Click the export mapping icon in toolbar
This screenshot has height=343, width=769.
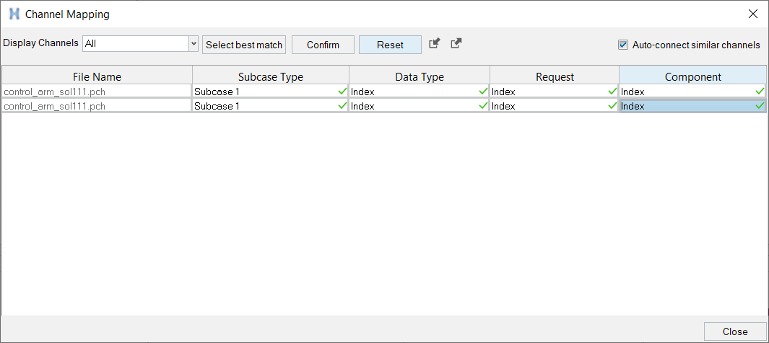point(456,43)
